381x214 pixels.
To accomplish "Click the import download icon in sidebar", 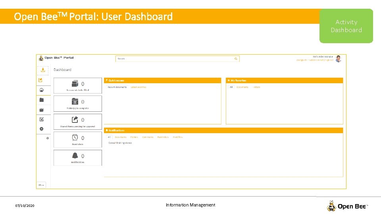I will click(x=43, y=70).
